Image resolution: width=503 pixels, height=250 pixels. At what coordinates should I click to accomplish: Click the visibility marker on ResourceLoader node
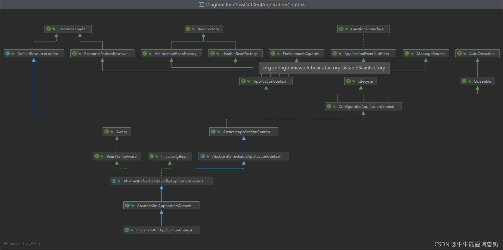point(54,29)
